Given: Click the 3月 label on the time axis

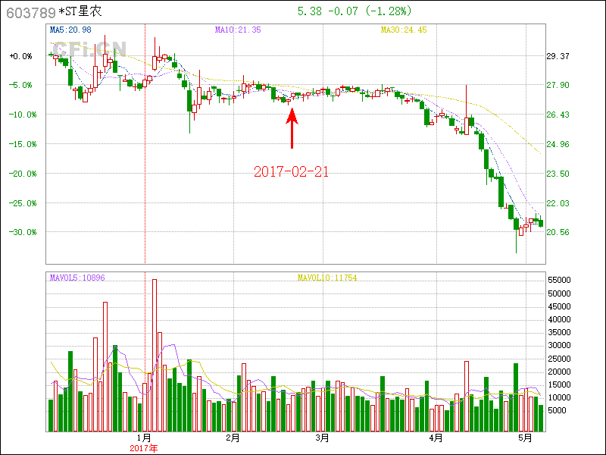Looking at the screenshot, I should click(322, 438).
